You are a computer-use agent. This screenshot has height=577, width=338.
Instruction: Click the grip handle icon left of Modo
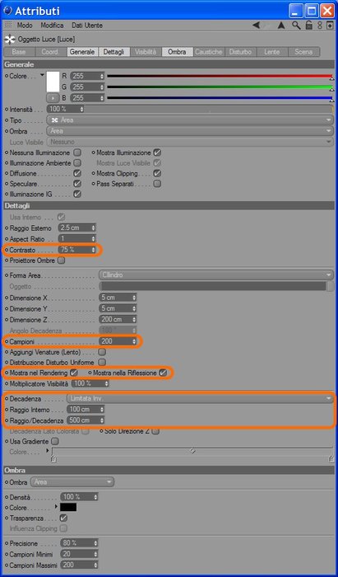tap(8, 25)
